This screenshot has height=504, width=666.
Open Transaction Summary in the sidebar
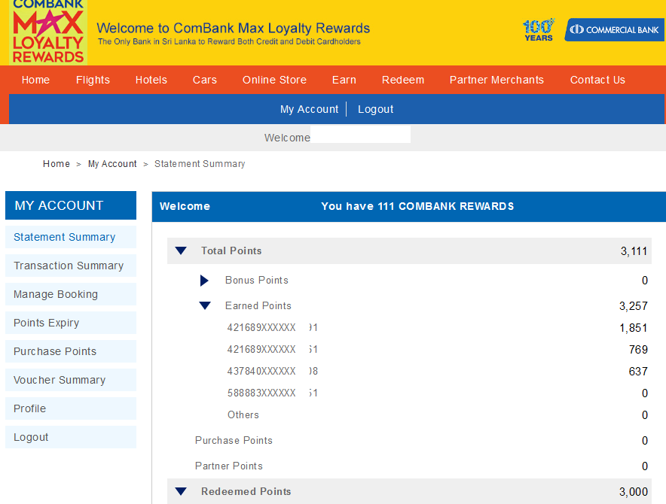click(71, 266)
